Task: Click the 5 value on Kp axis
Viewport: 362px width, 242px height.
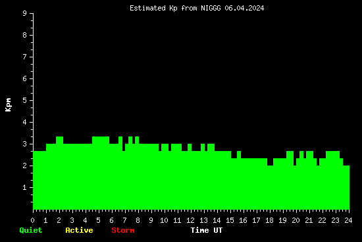Action: pos(25,100)
